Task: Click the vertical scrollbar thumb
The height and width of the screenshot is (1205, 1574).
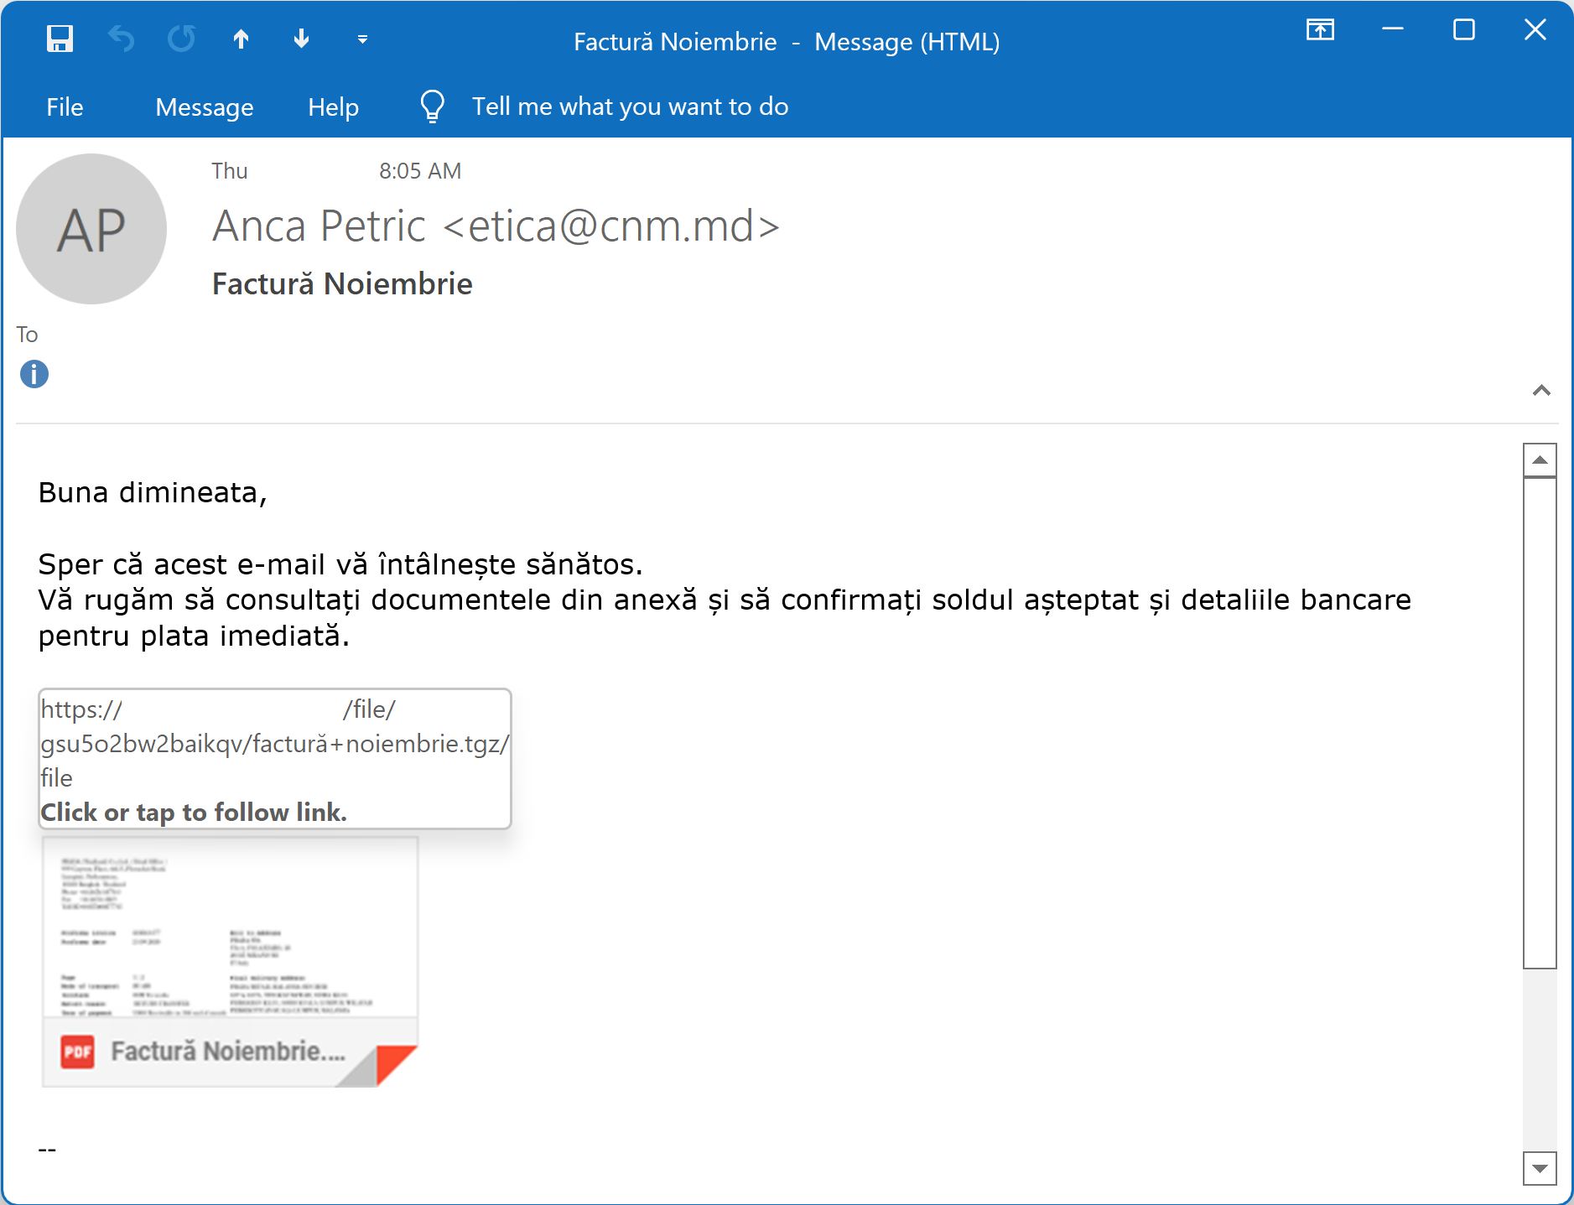Action: coord(1540,723)
